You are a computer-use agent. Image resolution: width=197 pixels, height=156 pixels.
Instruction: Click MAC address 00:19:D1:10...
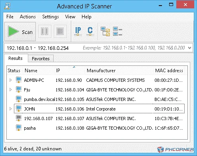pos(169,109)
